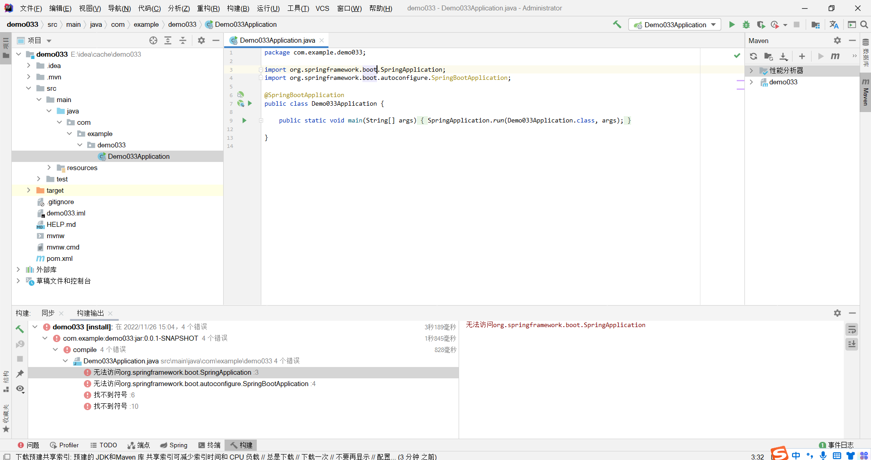871x460 pixels.
Task: Run Demo033Application with green play button
Action: (x=732, y=24)
